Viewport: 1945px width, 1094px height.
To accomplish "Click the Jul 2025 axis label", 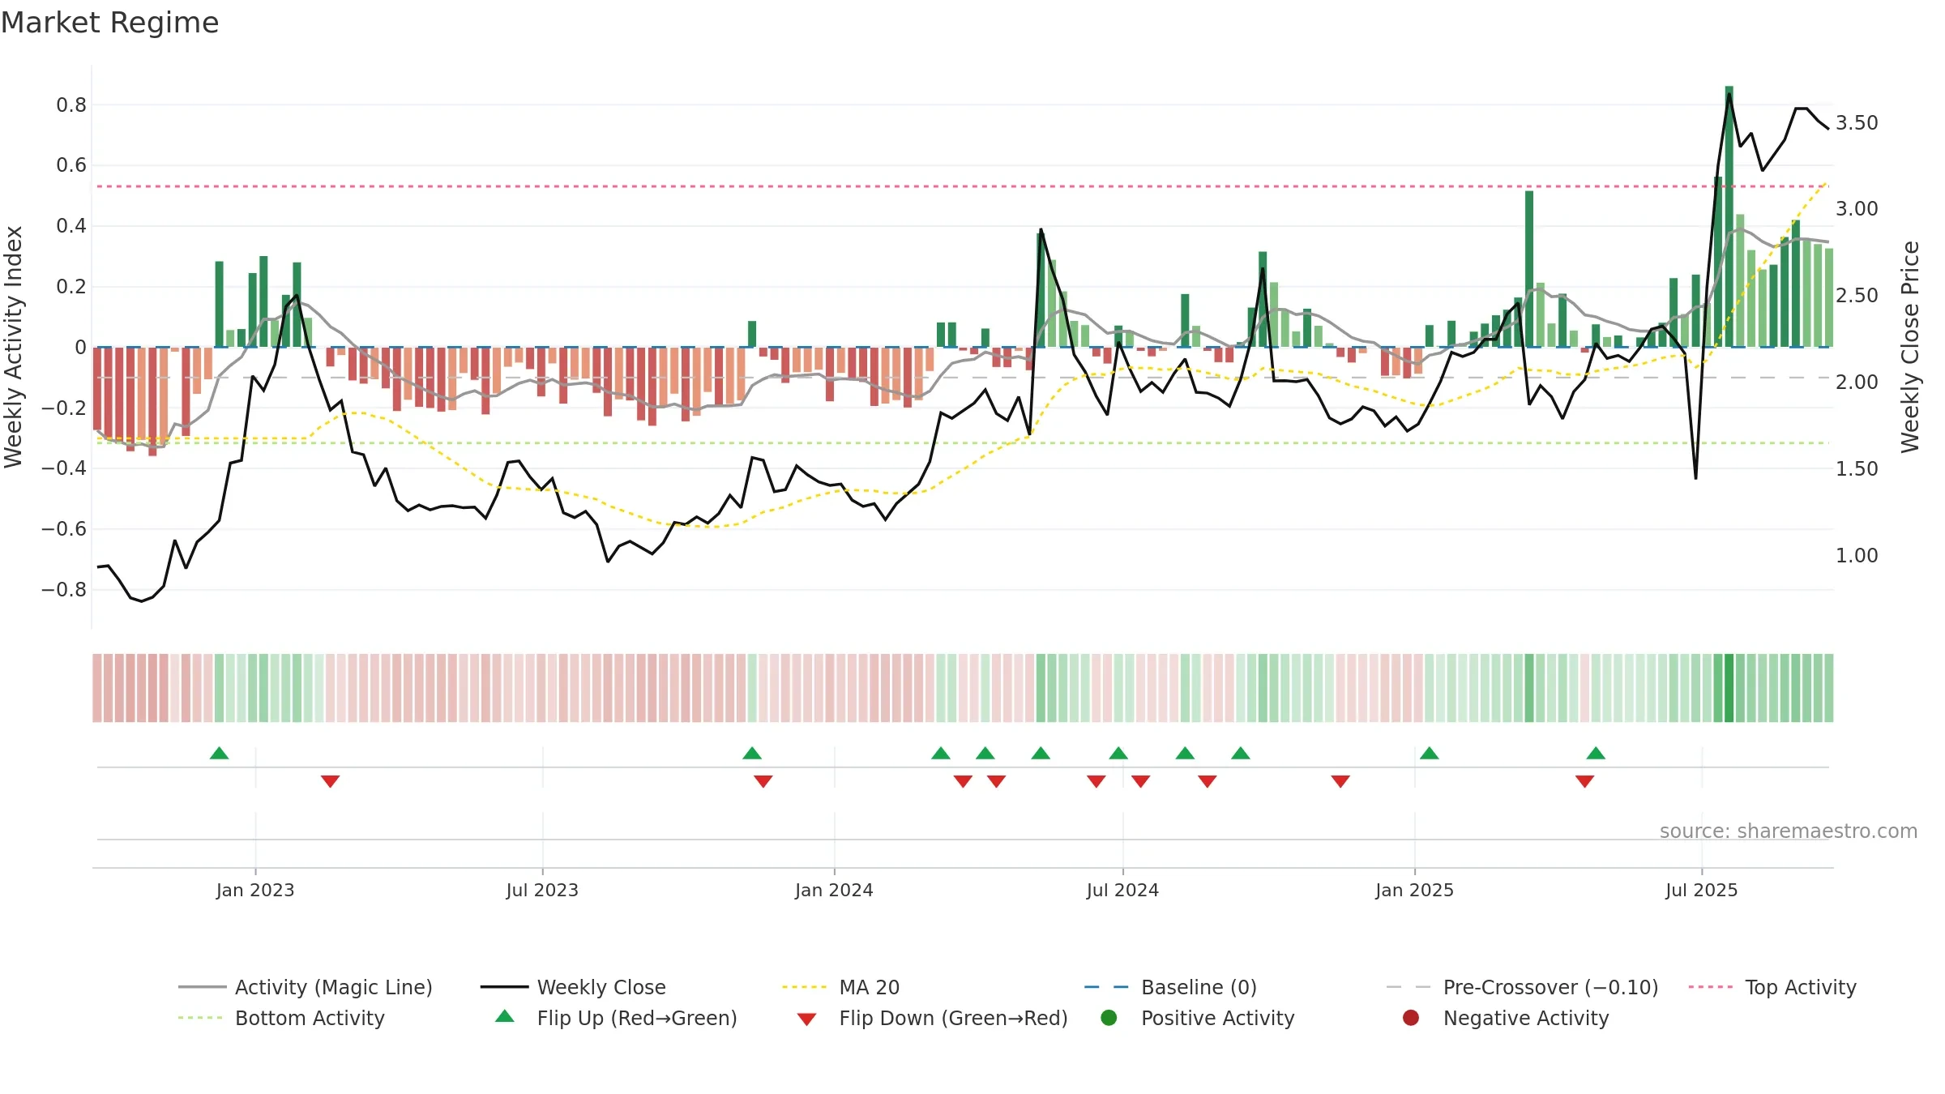I will [1702, 890].
